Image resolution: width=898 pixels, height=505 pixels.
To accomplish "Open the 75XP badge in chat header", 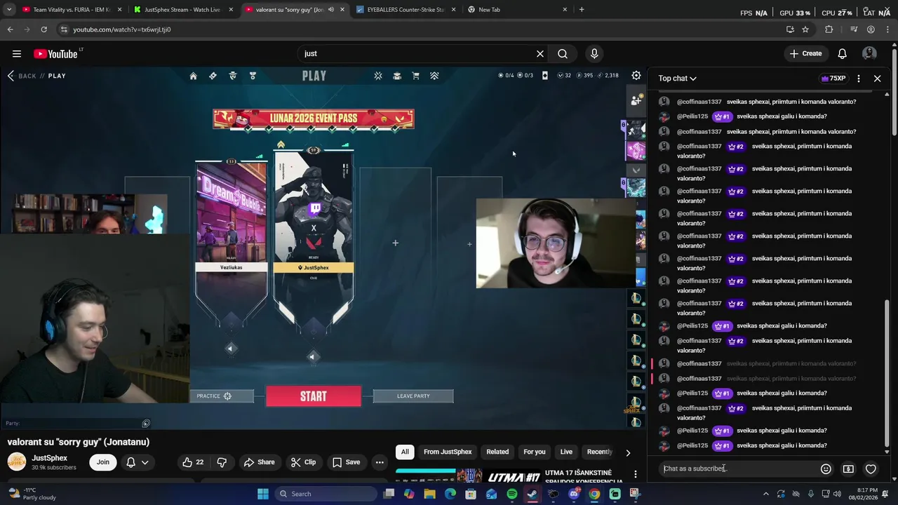I will [833, 79].
